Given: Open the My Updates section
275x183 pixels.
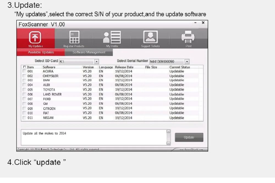Looking at the screenshot, I should click(x=35, y=39).
